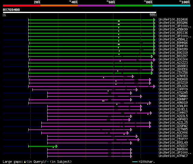193x164 pixels.
Task: Click the purple ~60% identity legend segment
Action: click(x=96, y=5)
